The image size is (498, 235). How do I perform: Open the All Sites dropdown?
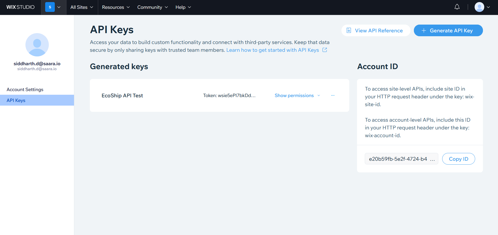(82, 7)
